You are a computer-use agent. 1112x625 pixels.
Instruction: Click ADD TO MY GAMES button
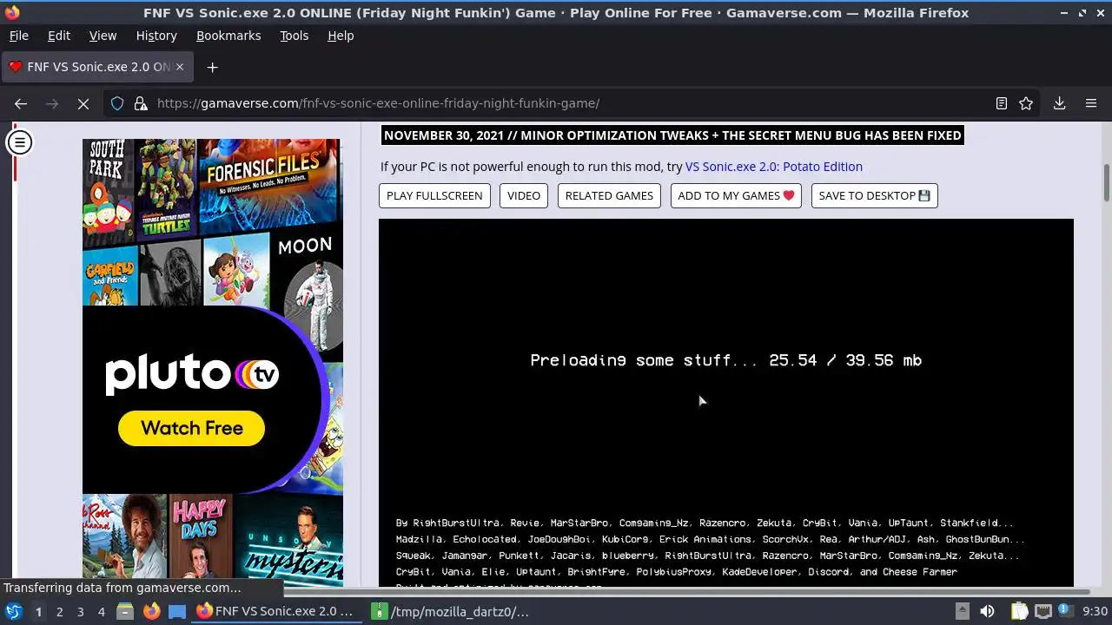[736, 195]
